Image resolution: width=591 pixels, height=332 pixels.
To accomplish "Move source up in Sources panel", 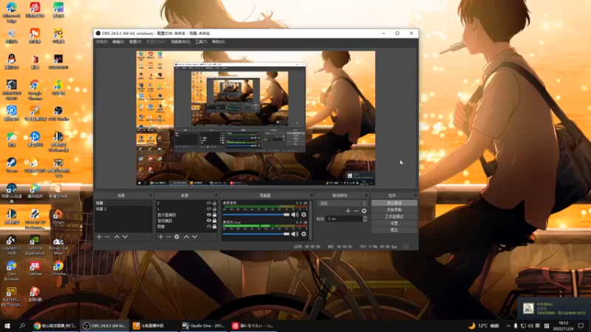I will tap(186, 237).
